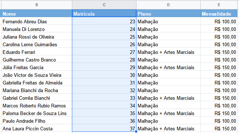The height and width of the screenshot is (134, 239).
Task: Click the Matrícula header cell
Action: 104,13
